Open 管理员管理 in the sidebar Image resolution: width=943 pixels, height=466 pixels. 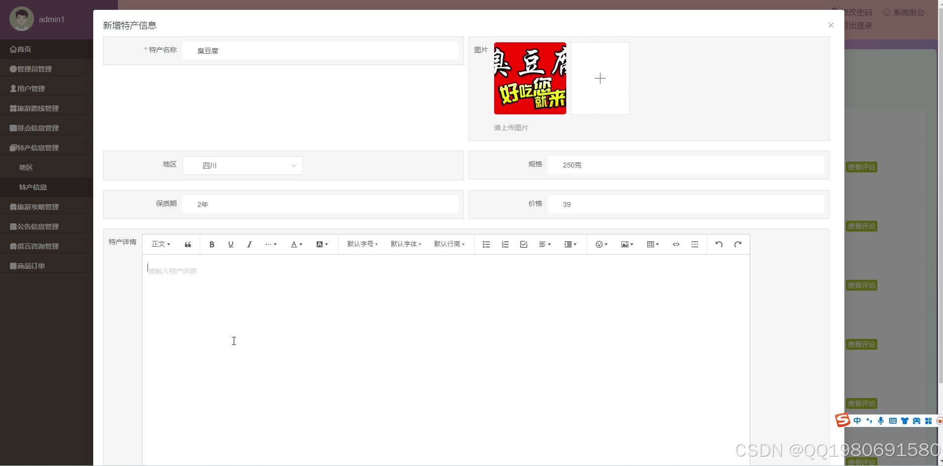pos(46,69)
